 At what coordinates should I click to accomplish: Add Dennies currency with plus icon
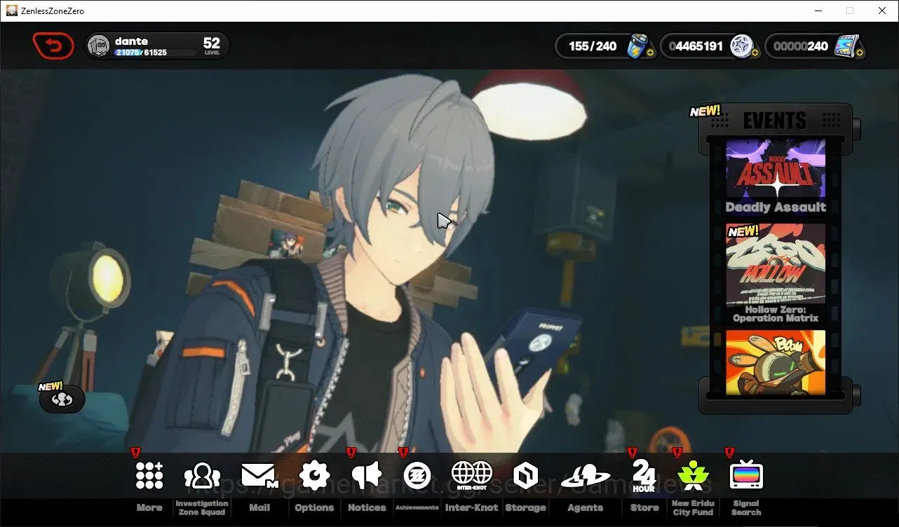pos(755,53)
